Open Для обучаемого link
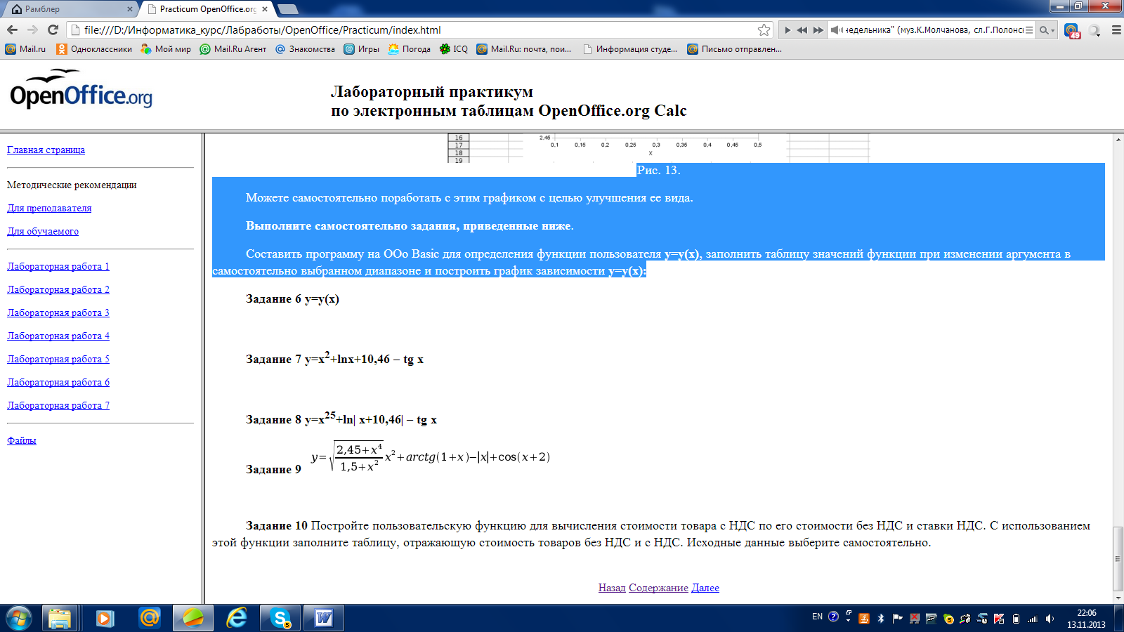 (43, 231)
